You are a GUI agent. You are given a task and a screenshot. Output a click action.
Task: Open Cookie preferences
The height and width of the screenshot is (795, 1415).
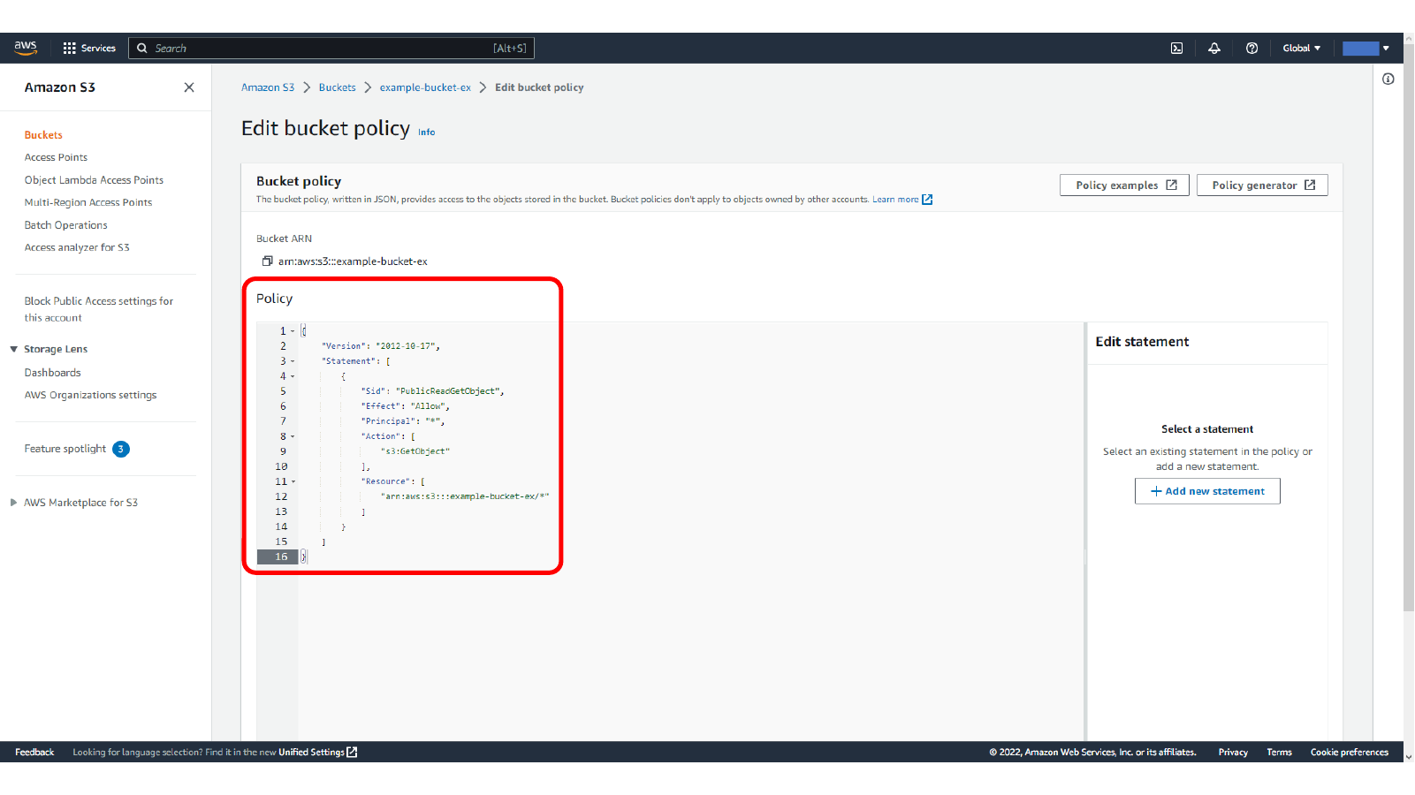click(x=1350, y=753)
